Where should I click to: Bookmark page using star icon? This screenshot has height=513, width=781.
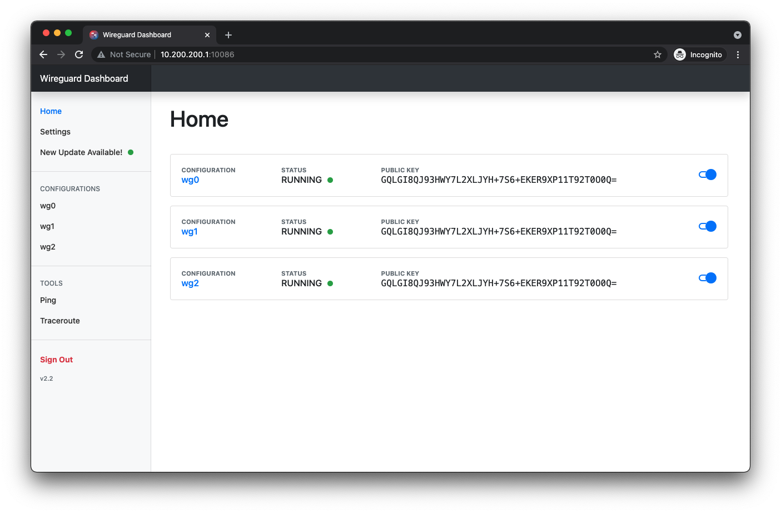[658, 54]
